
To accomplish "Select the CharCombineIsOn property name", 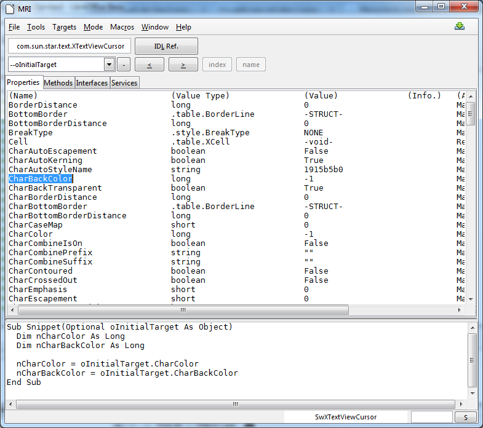I will tap(46, 244).
